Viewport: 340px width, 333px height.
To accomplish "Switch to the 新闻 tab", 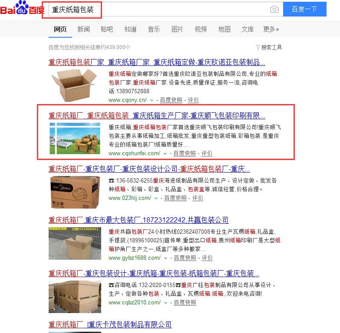I will pyautogui.click(x=83, y=29).
